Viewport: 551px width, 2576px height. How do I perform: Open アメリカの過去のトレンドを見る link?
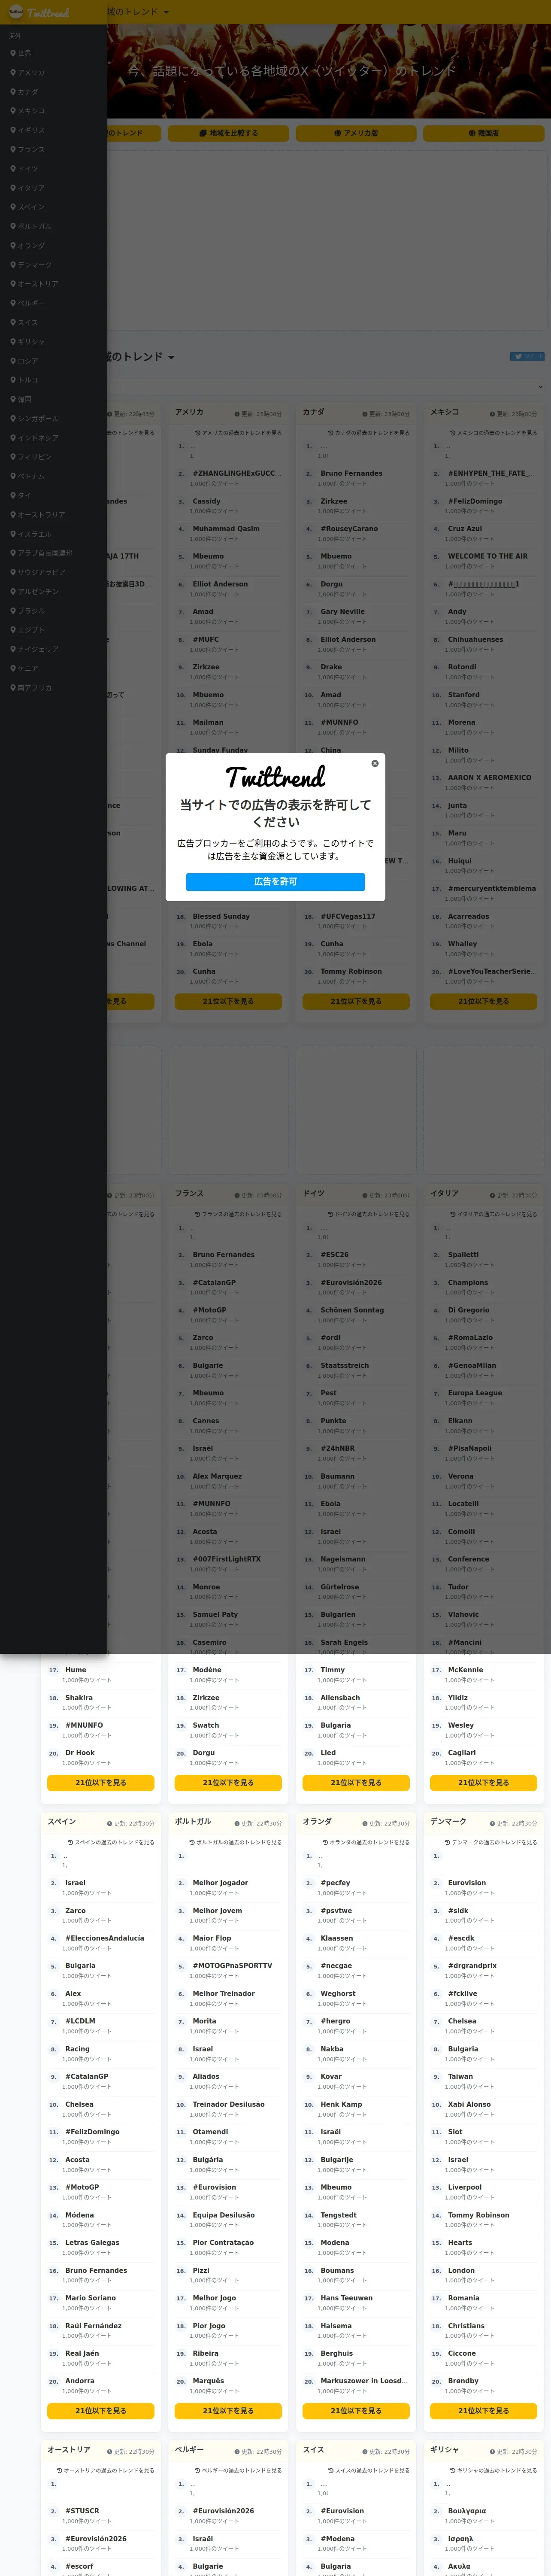pyautogui.click(x=238, y=433)
